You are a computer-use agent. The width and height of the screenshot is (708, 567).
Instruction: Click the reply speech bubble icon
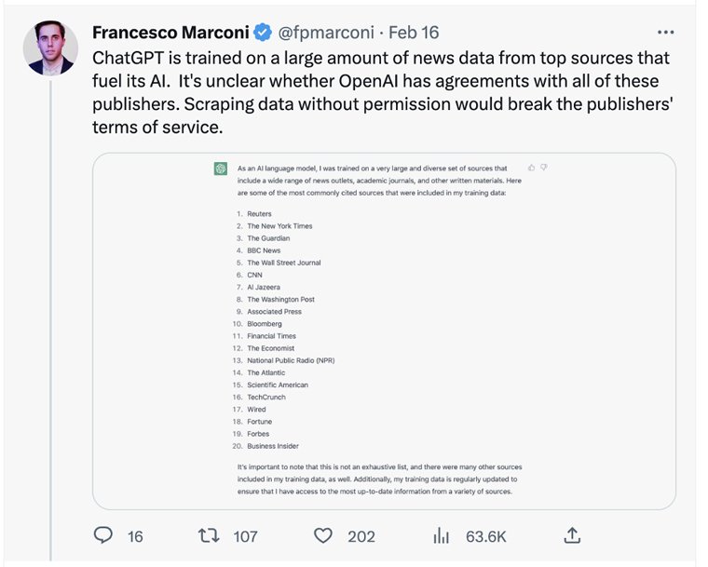(x=103, y=535)
